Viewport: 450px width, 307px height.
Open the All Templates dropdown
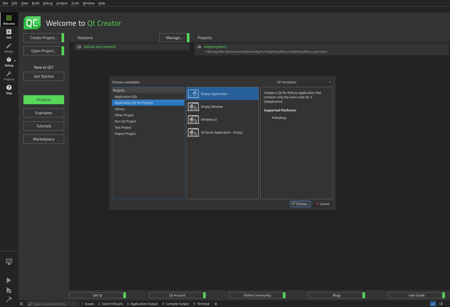pyautogui.click(x=304, y=82)
